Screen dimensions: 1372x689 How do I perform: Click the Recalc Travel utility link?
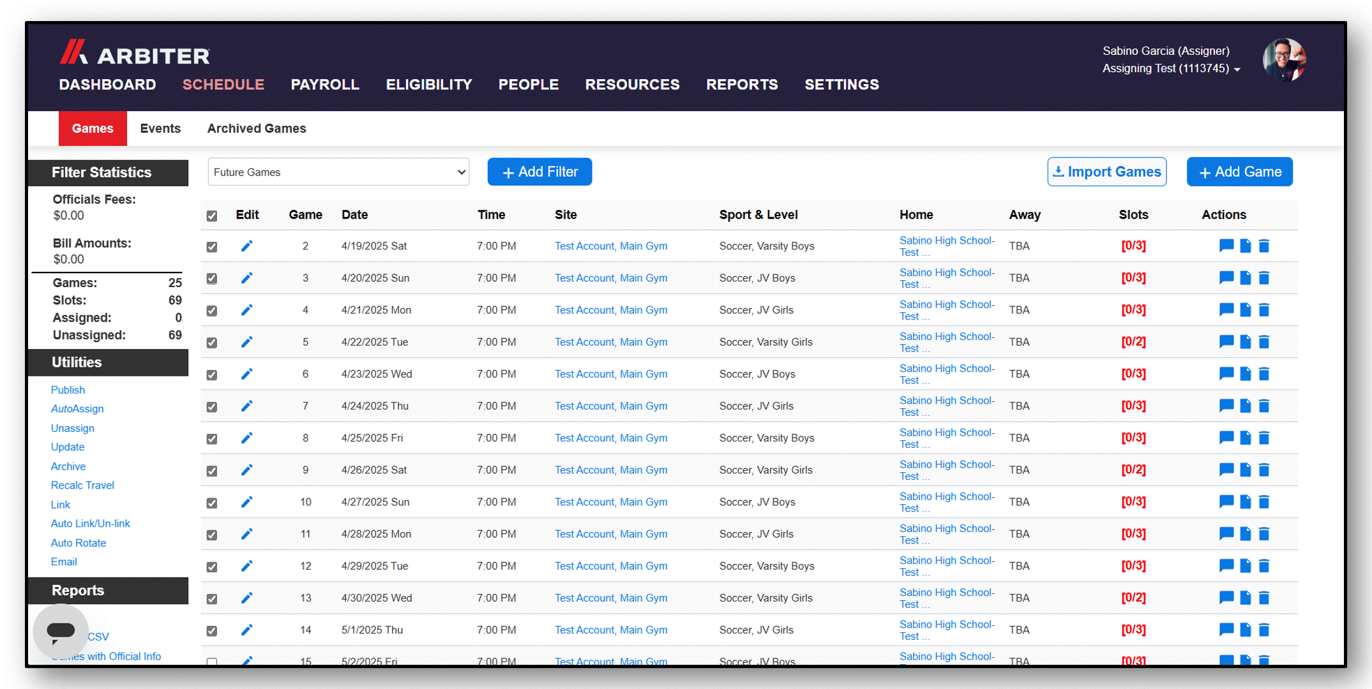point(82,485)
